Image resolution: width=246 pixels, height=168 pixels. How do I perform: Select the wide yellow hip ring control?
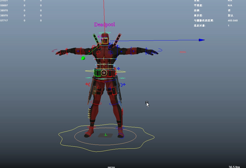click(x=105, y=71)
